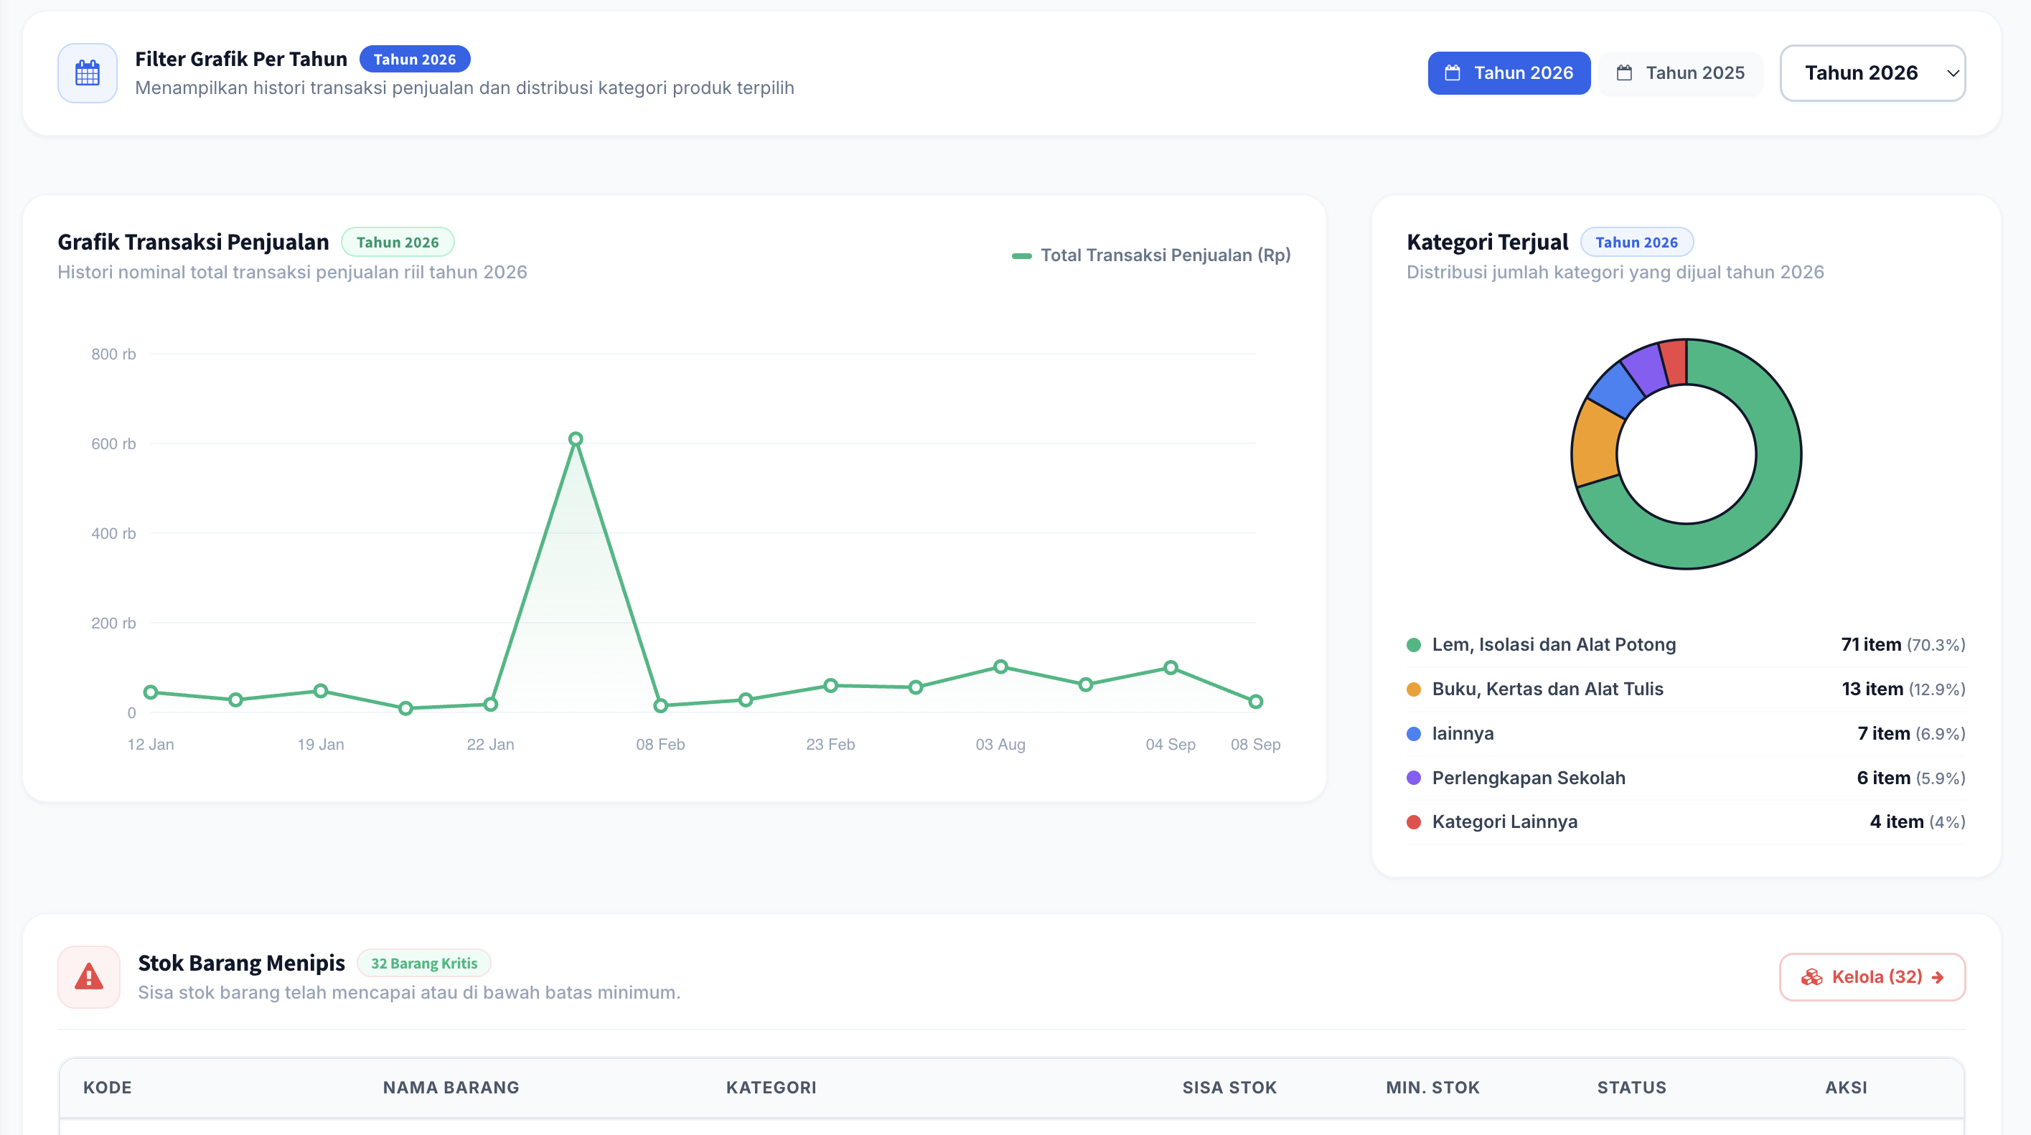Click the 12 Jan data point on chart
This screenshot has height=1135, width=2031.
(x=151, y=692)
